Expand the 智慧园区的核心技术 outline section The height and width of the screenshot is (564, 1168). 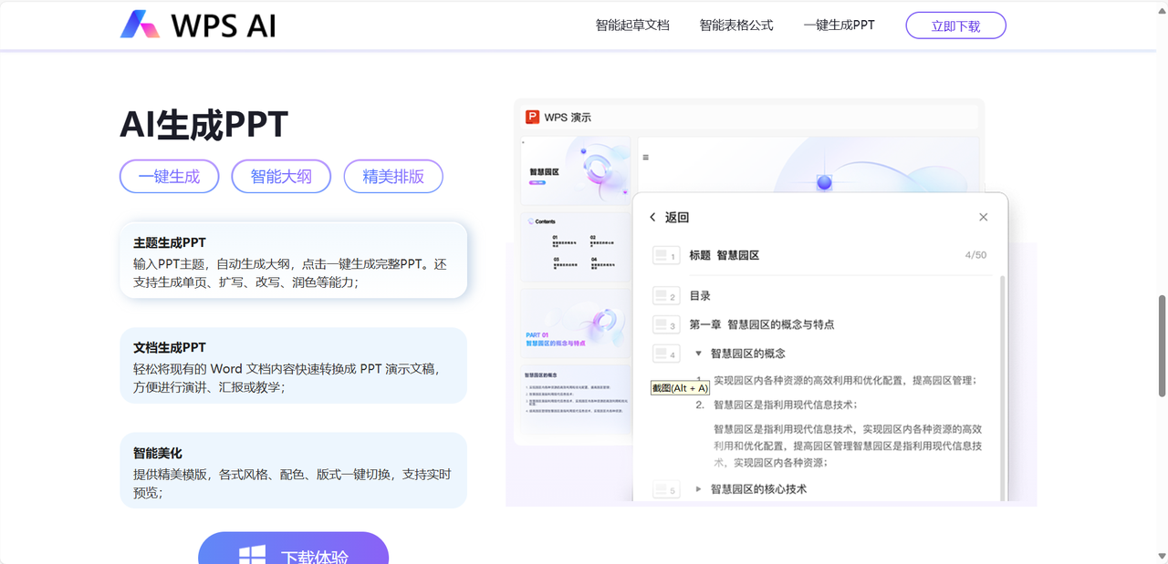click(698, 489)
